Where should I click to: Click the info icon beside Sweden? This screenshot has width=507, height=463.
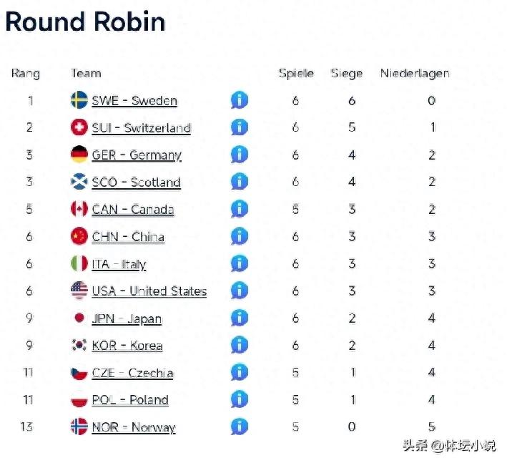(240, 100)
